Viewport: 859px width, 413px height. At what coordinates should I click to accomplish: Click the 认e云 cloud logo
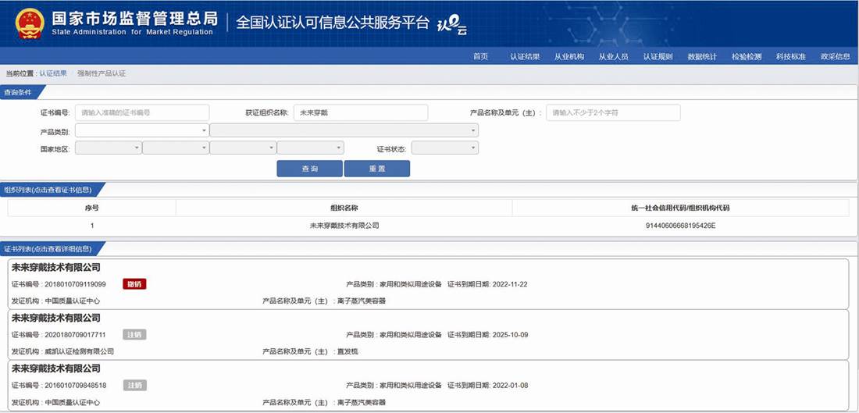[x=452, y=27]
